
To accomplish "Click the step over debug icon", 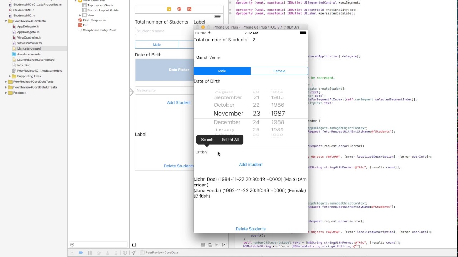I will point(98,252).
